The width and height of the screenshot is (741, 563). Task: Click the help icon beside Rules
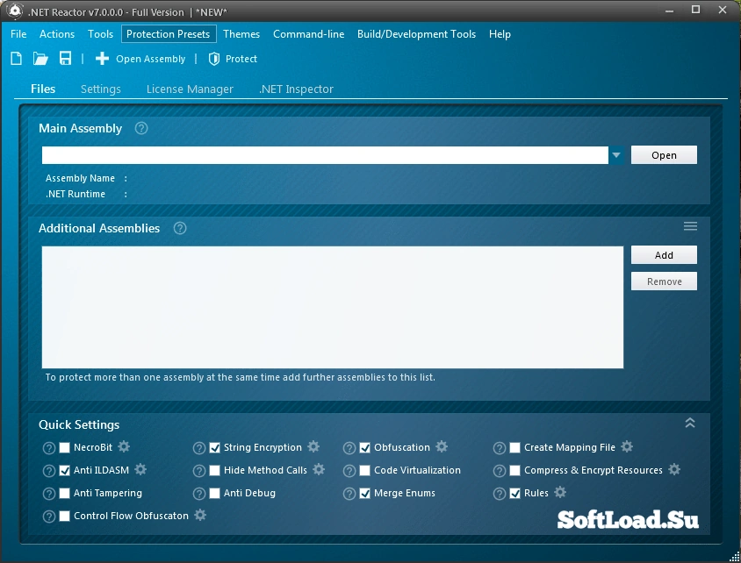click(x=500, y=494)
